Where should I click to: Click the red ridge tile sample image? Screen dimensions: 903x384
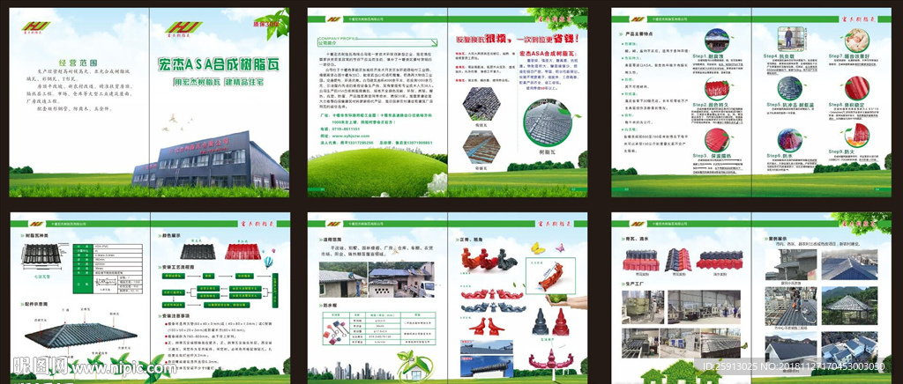tap(642, 260)
